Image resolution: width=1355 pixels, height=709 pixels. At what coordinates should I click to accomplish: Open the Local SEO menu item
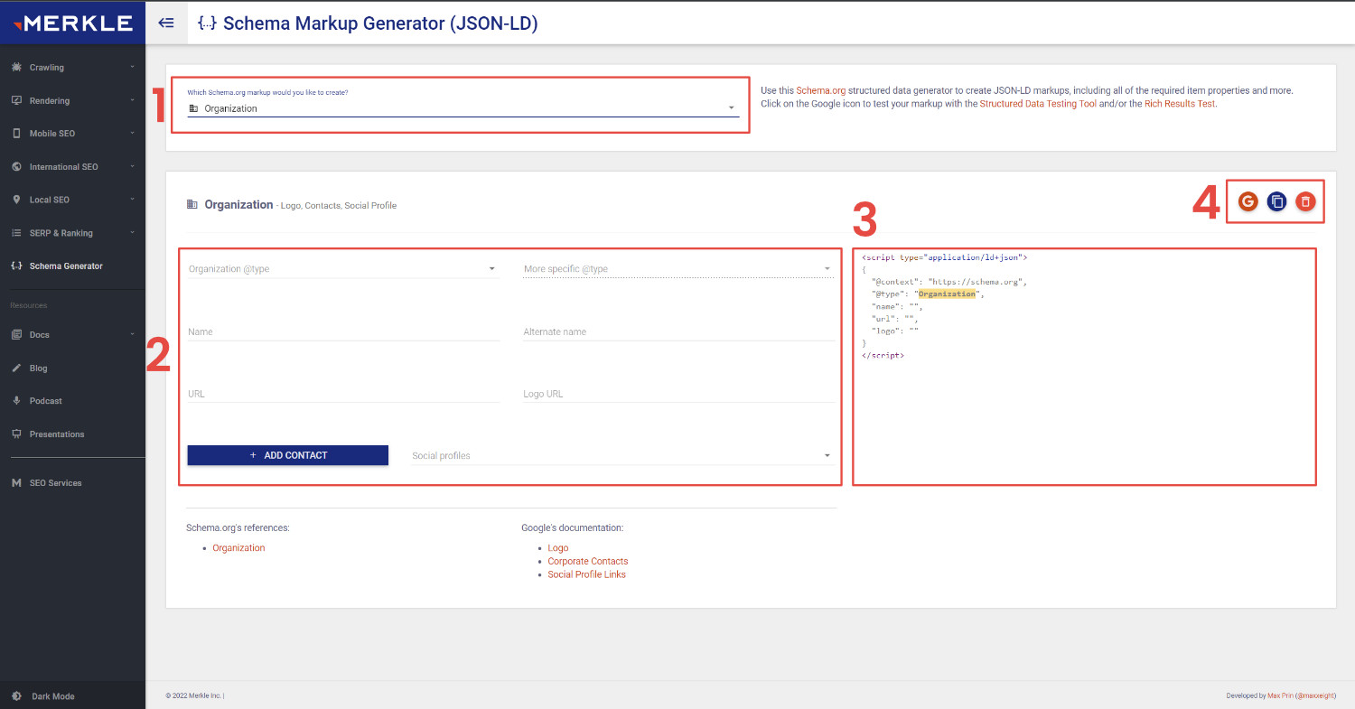(x=72, y=200)
